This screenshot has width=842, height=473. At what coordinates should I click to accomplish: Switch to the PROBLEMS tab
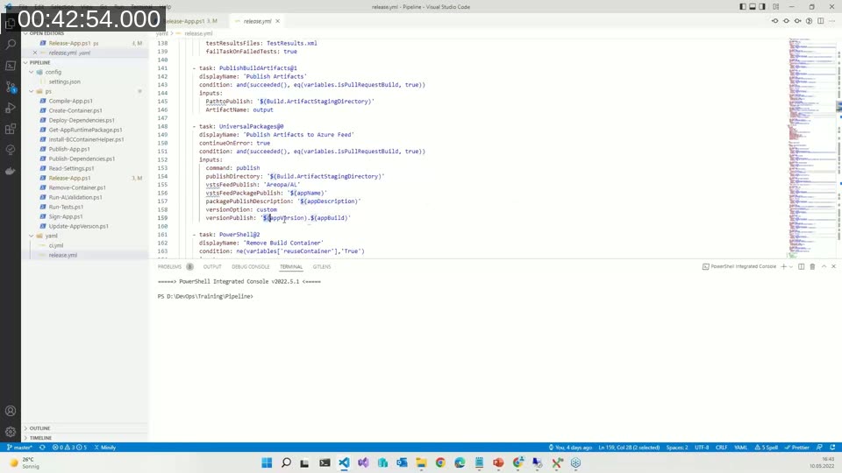pos(169,266)
